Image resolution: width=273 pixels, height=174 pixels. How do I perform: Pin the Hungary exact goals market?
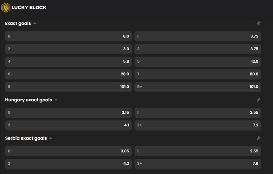[x=258, y=100]
